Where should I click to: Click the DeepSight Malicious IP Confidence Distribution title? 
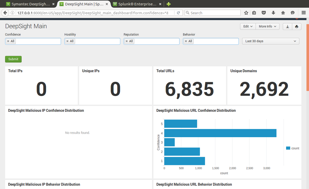click(46, 111)
